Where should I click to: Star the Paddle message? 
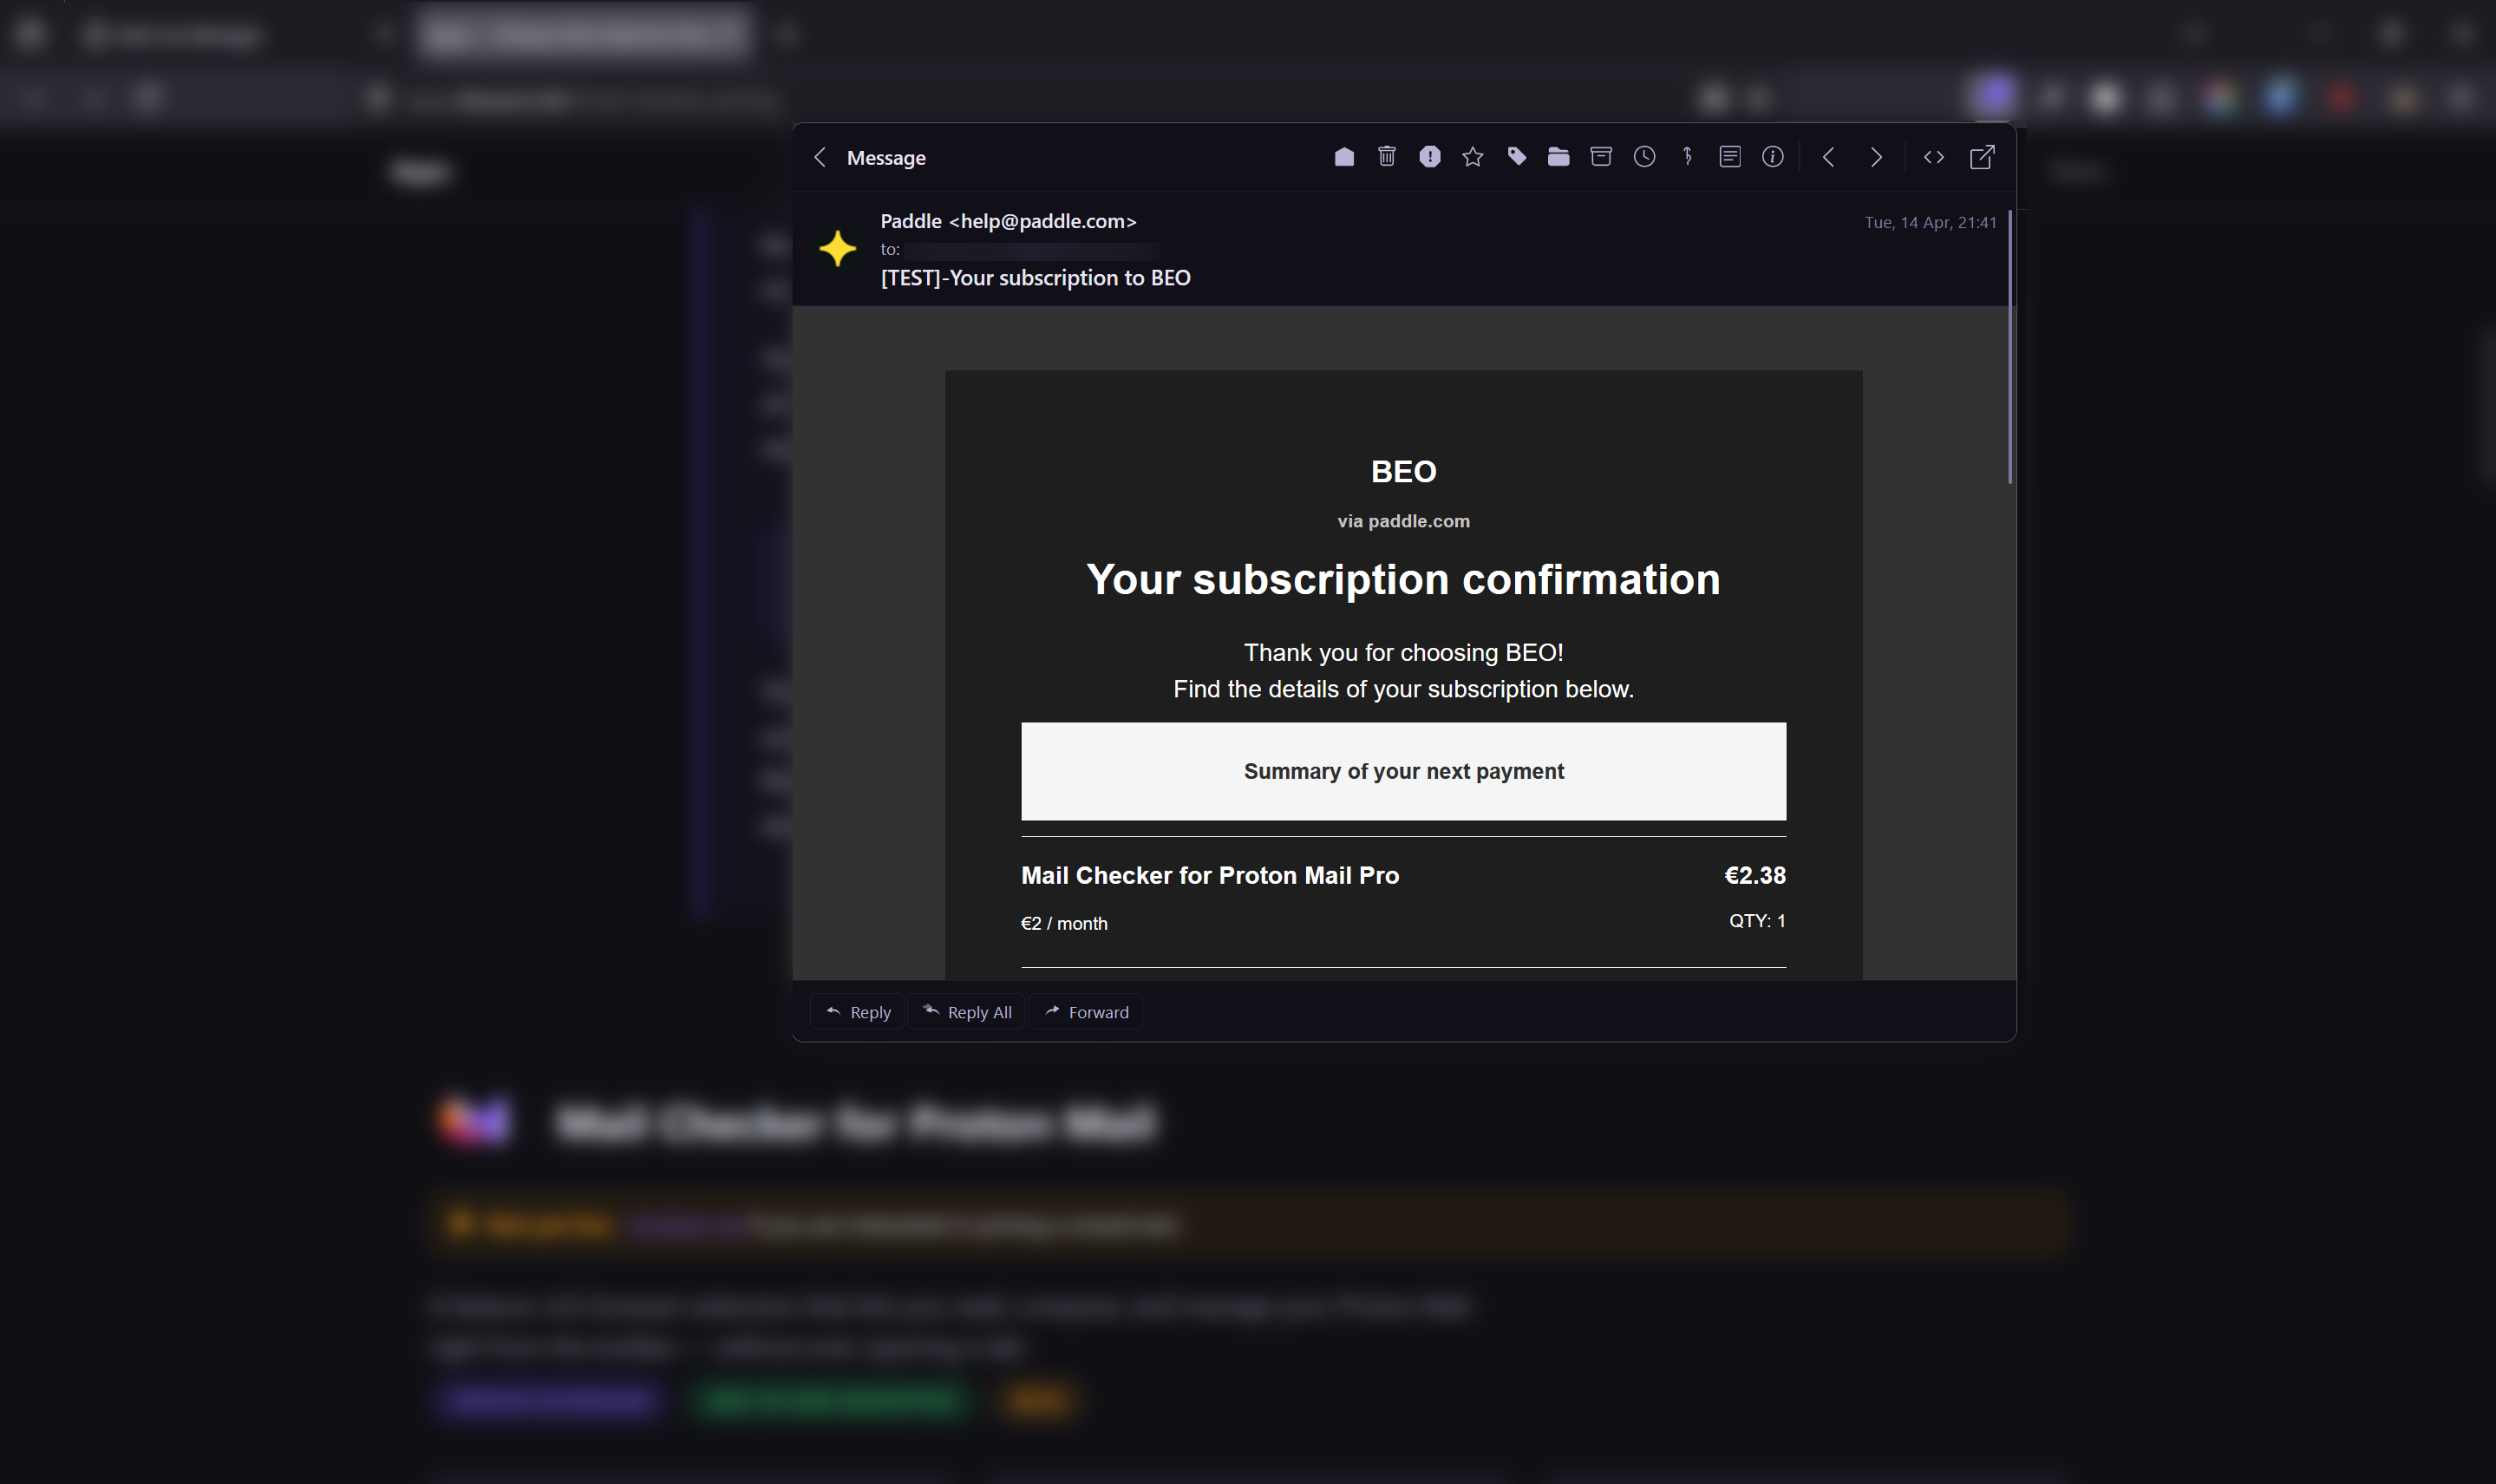pos(1473,157)
